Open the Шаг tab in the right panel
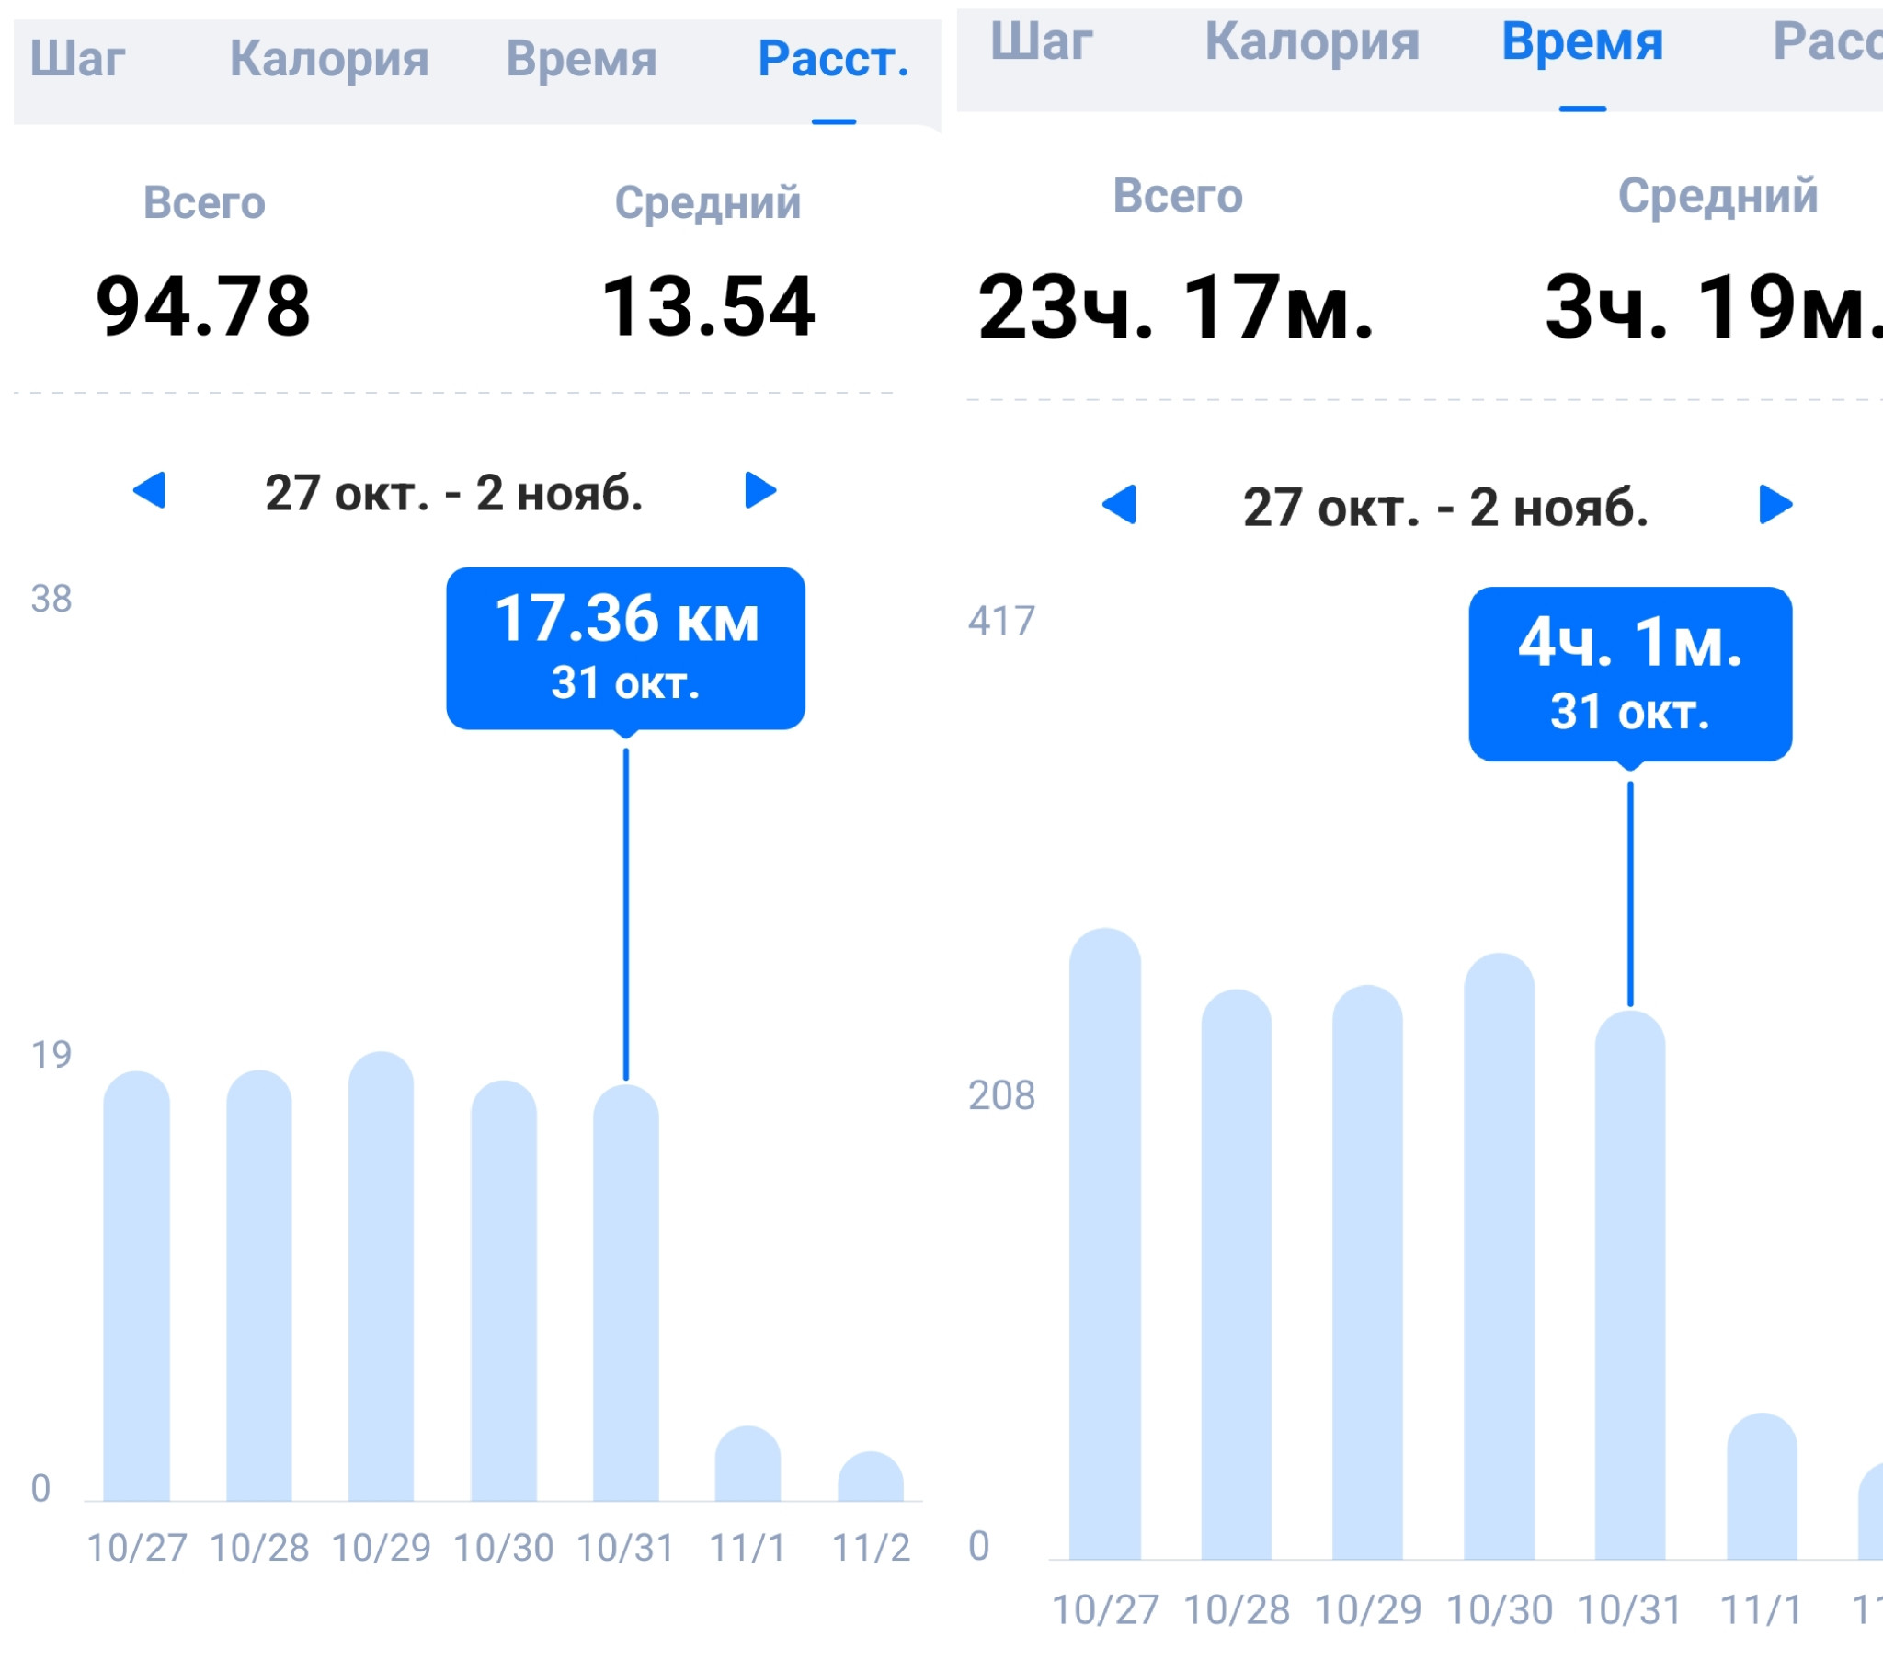 (x=1041, y=42)
